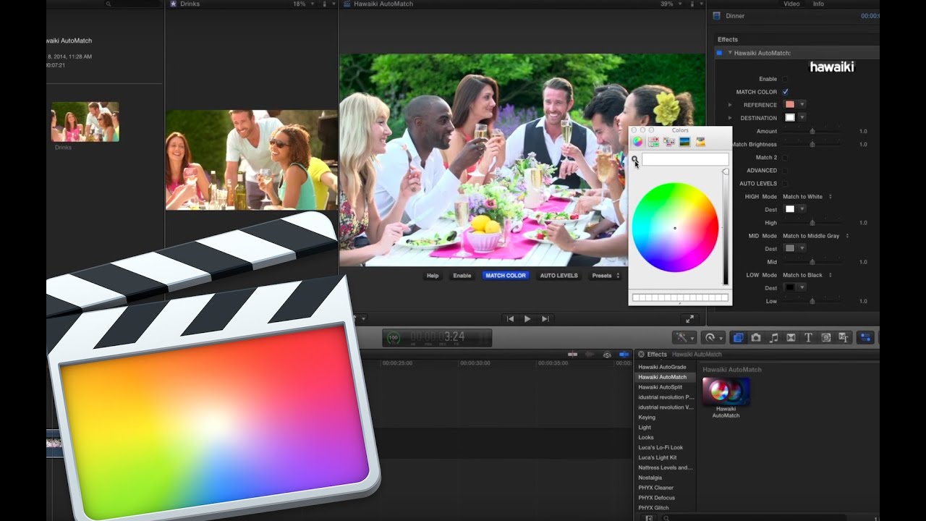
Task: Click the REFERENCE pink color swatch
Action: 790,105
